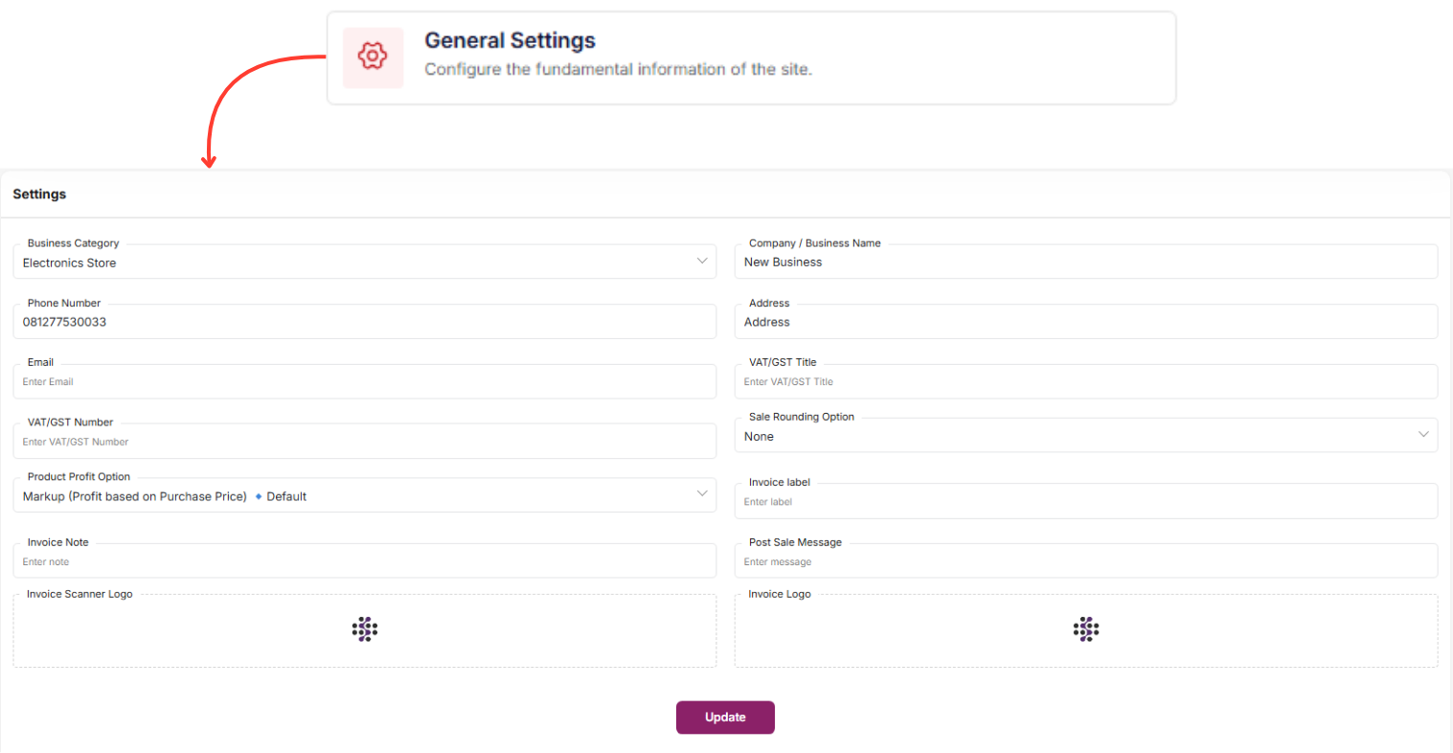Viewport: 1453px width, 753px height.
Task: Select the Address input field
Action: (1085, 322)
